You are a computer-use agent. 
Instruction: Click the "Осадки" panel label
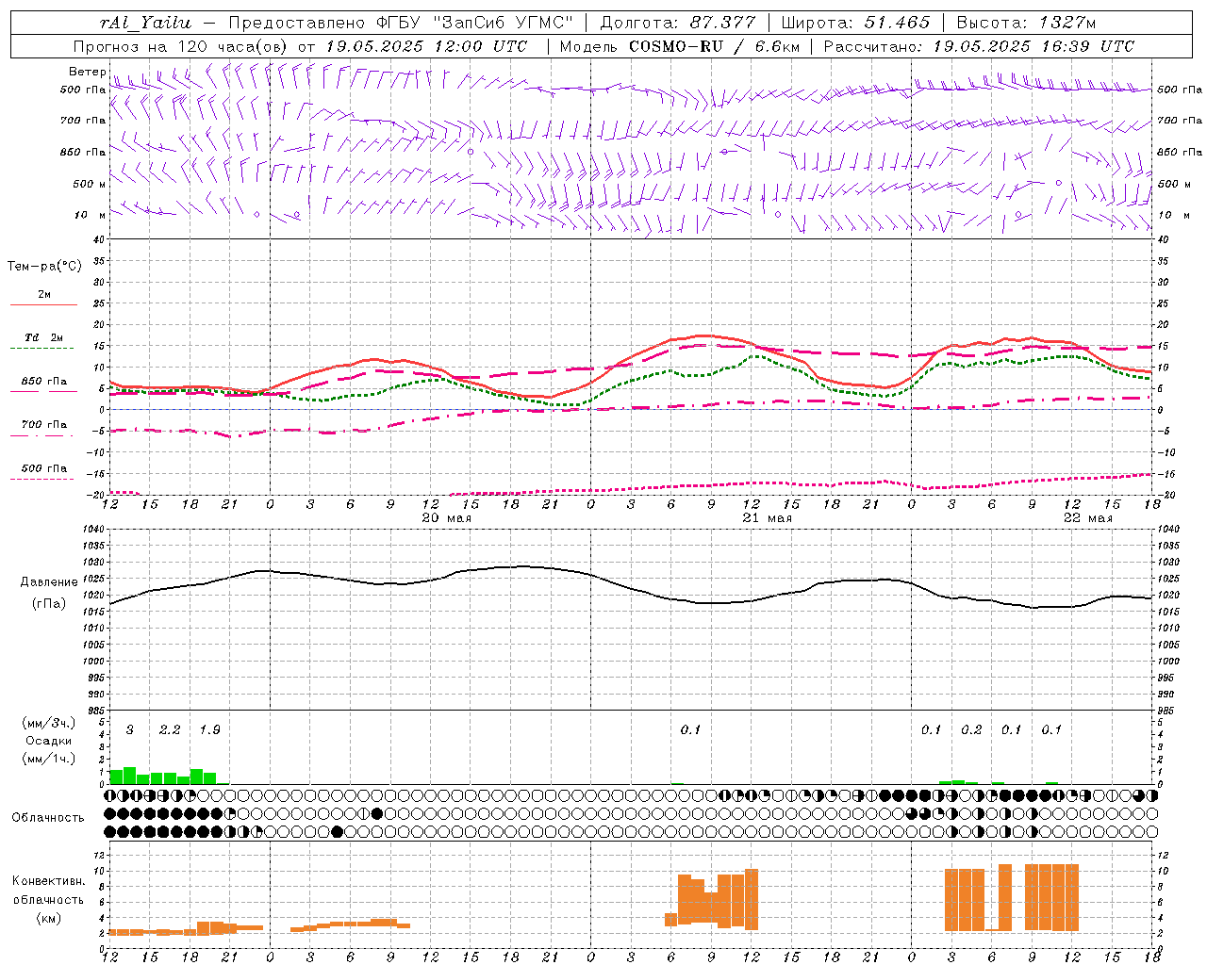(x=49, y=741)
